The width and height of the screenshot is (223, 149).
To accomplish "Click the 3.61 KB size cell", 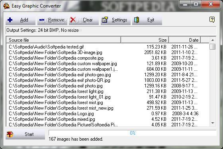I will [159, 58].
